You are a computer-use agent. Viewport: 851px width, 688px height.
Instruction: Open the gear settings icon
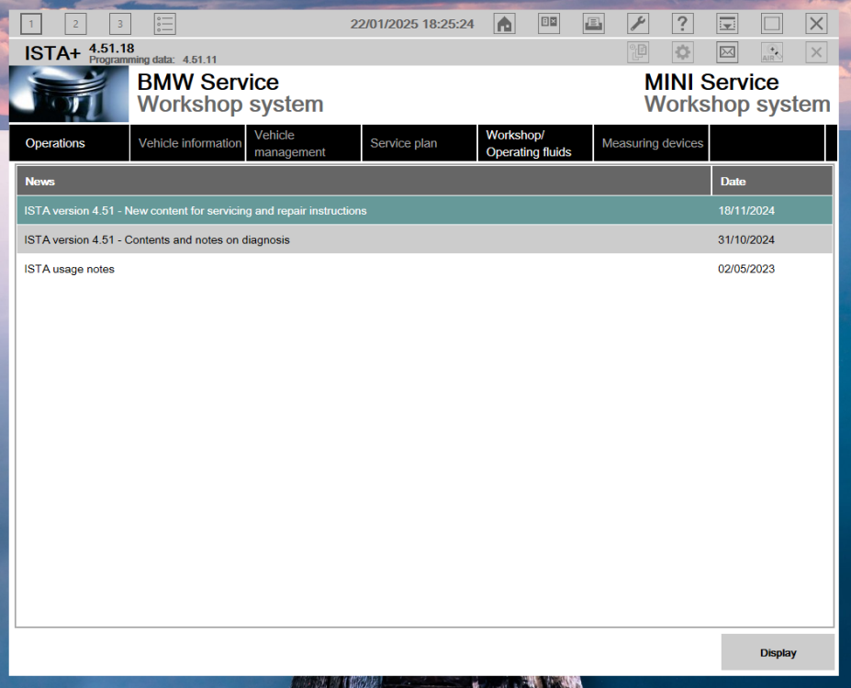682,52
